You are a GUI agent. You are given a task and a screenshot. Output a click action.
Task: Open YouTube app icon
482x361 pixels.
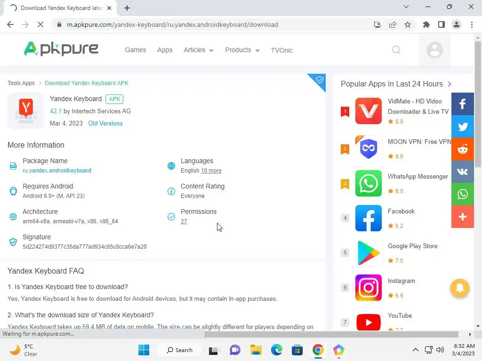(x=368, y=322)
